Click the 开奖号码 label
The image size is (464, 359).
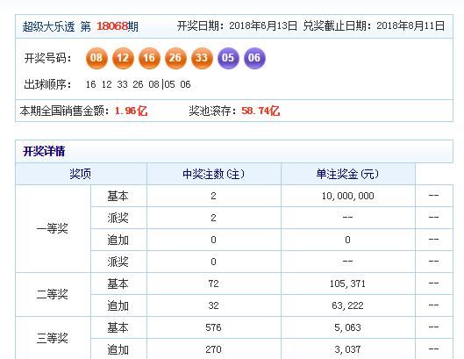tap(47, 58)
